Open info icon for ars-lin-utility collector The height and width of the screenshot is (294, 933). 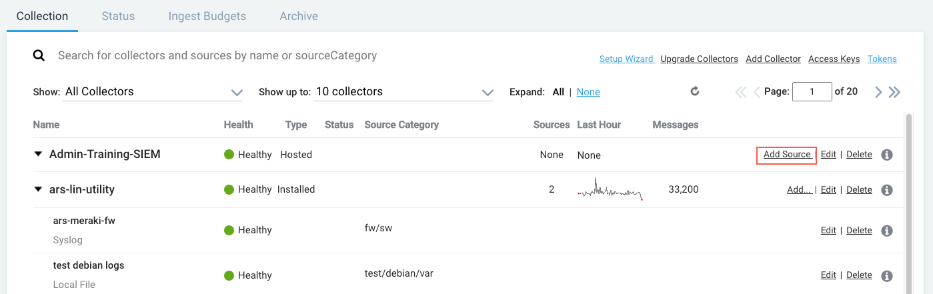tap(887, 190)
